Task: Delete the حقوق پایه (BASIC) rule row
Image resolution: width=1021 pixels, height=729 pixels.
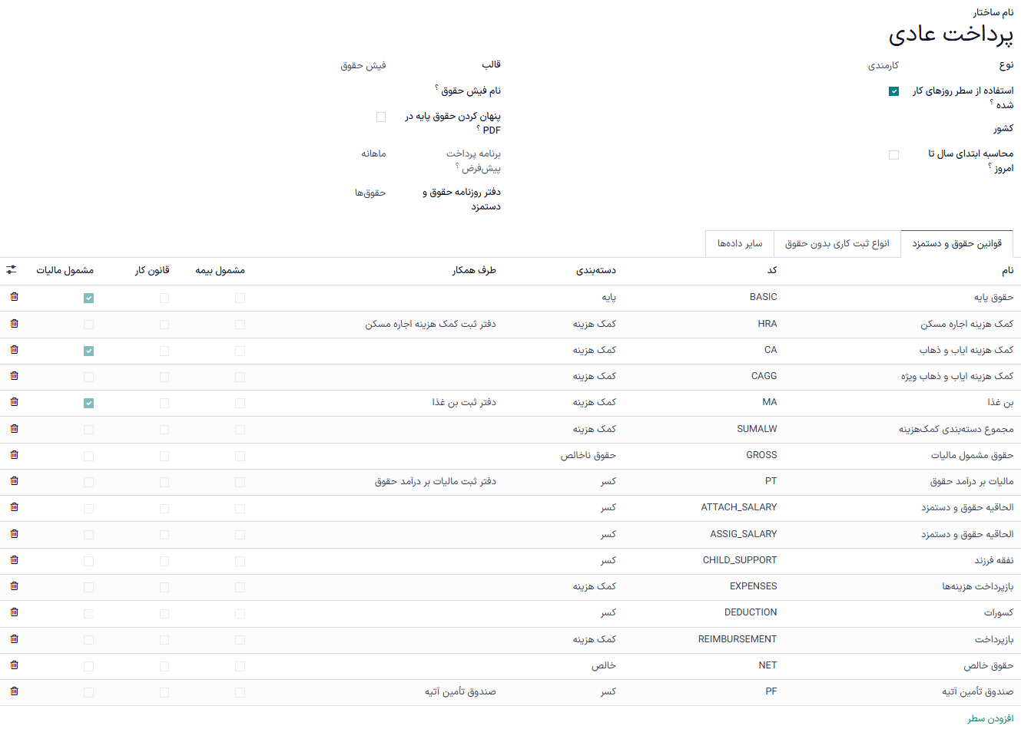Action: 14,297
